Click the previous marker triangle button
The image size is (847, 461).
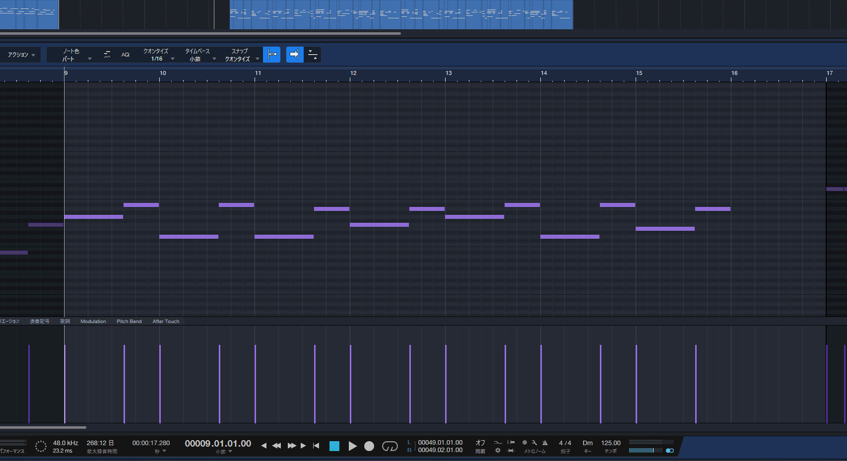coord(264,446)
